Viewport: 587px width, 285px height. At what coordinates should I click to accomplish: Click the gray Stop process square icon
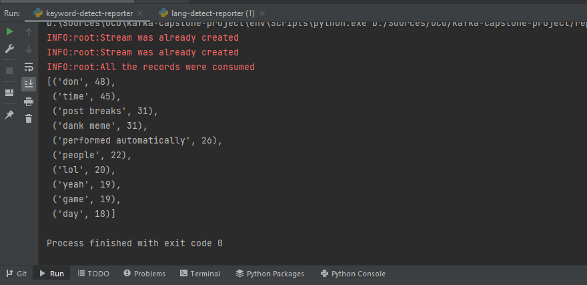(x=10, y=71)
